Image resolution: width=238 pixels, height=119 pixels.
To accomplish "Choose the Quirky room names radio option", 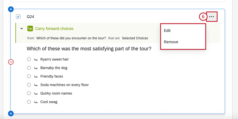I will 29,93.
